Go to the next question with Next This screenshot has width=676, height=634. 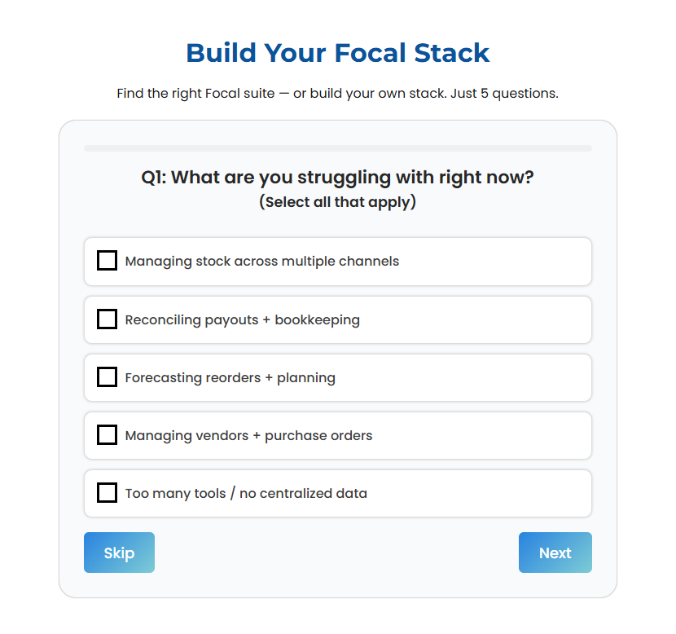[555, 553]
